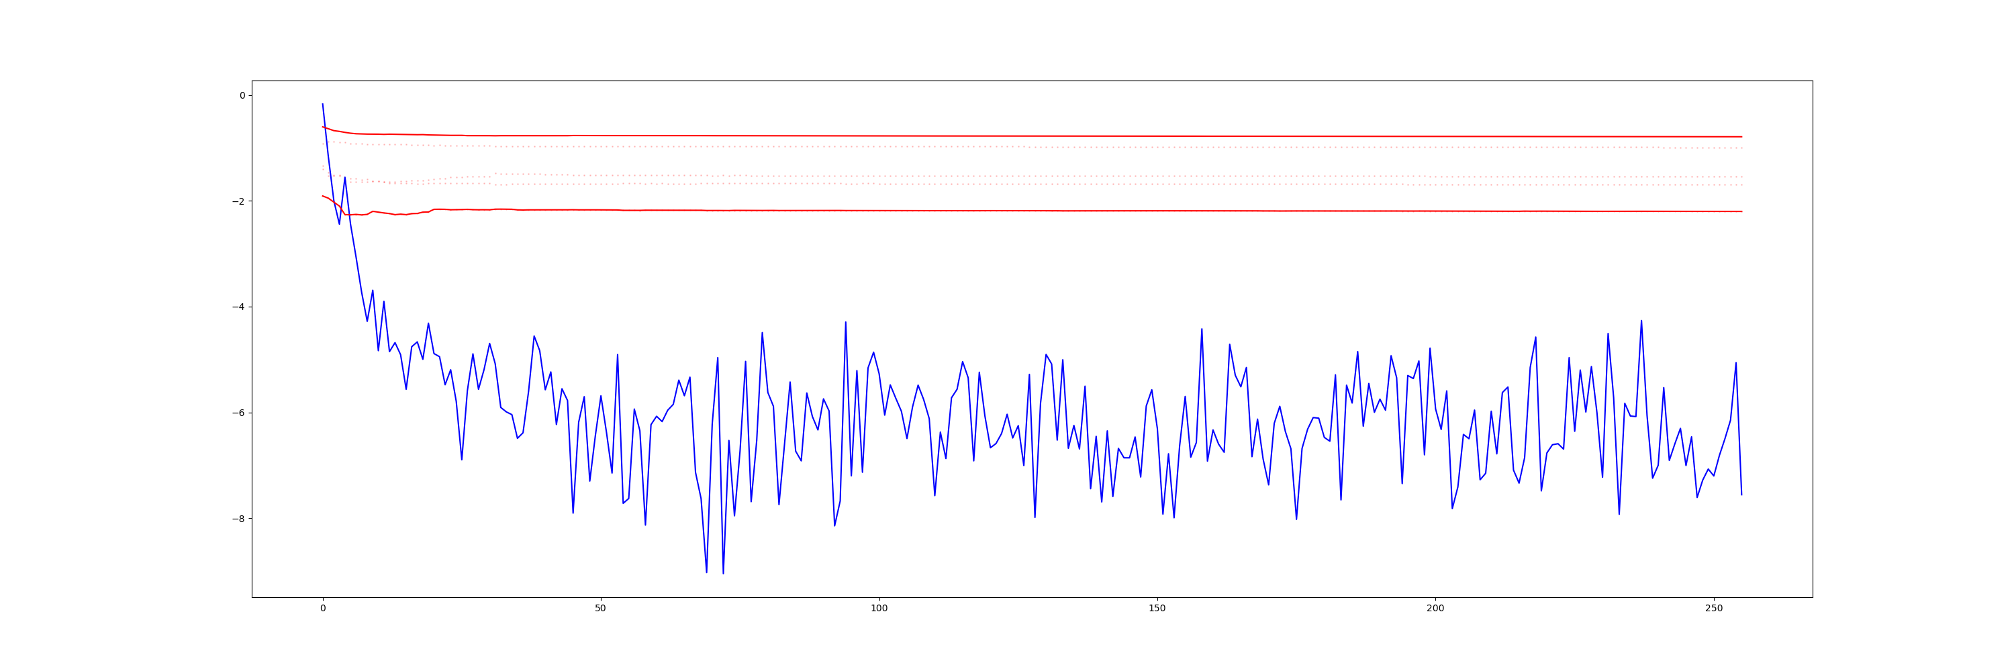Image resolution: width=2014 pixels, height=671 pixels.
Task: Click the x-axis tick label 200
Action: tap(1435, 609)
